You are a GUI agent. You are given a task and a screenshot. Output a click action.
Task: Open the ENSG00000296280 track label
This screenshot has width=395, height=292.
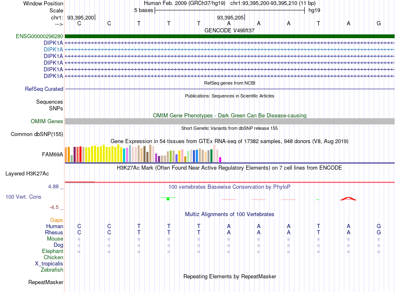point(39,36)
